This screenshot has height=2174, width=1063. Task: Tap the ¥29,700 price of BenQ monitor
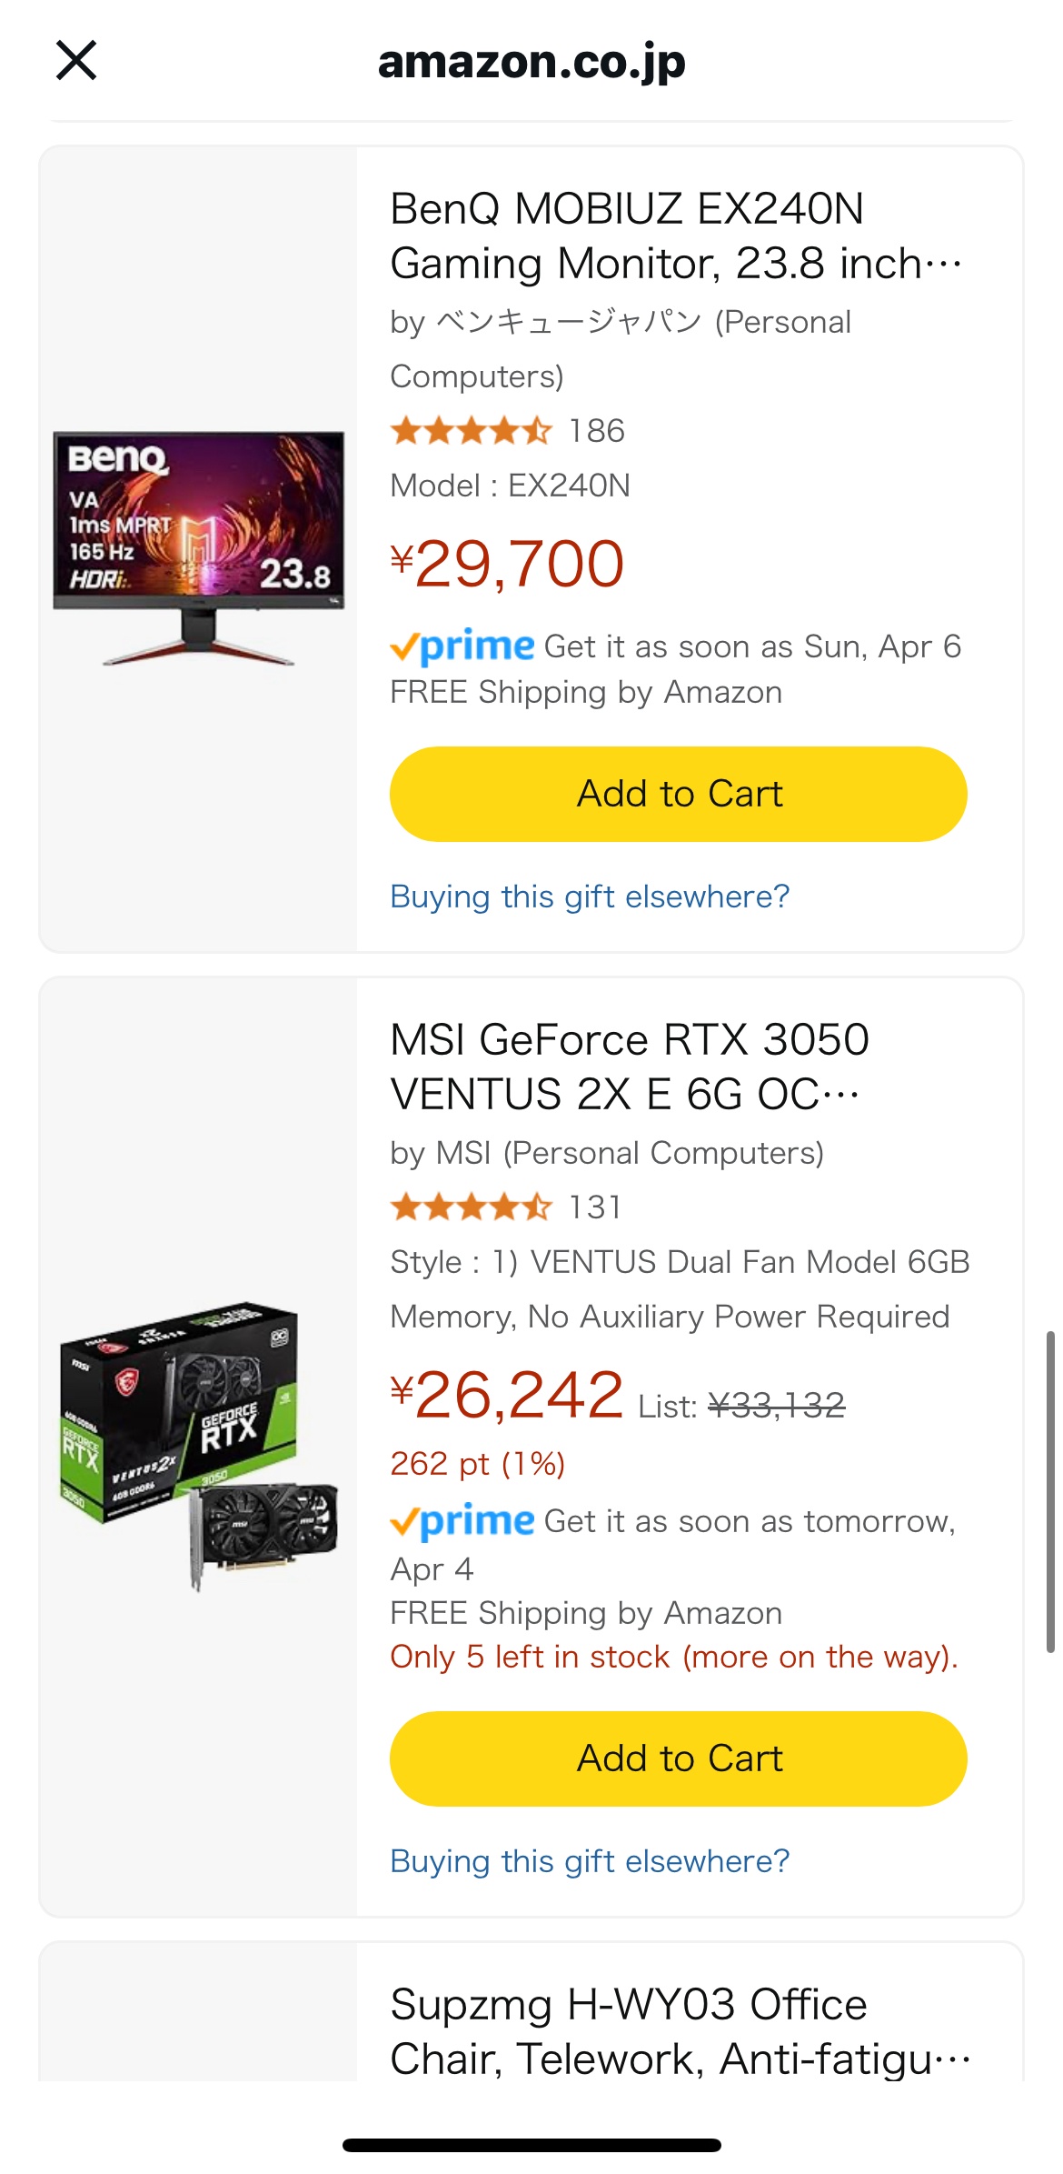(x=508, y=564)
